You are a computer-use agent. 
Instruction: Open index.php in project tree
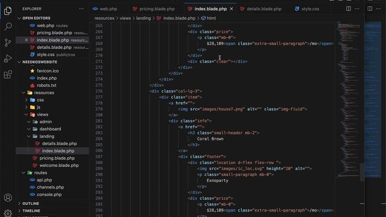tap(47, 78)
